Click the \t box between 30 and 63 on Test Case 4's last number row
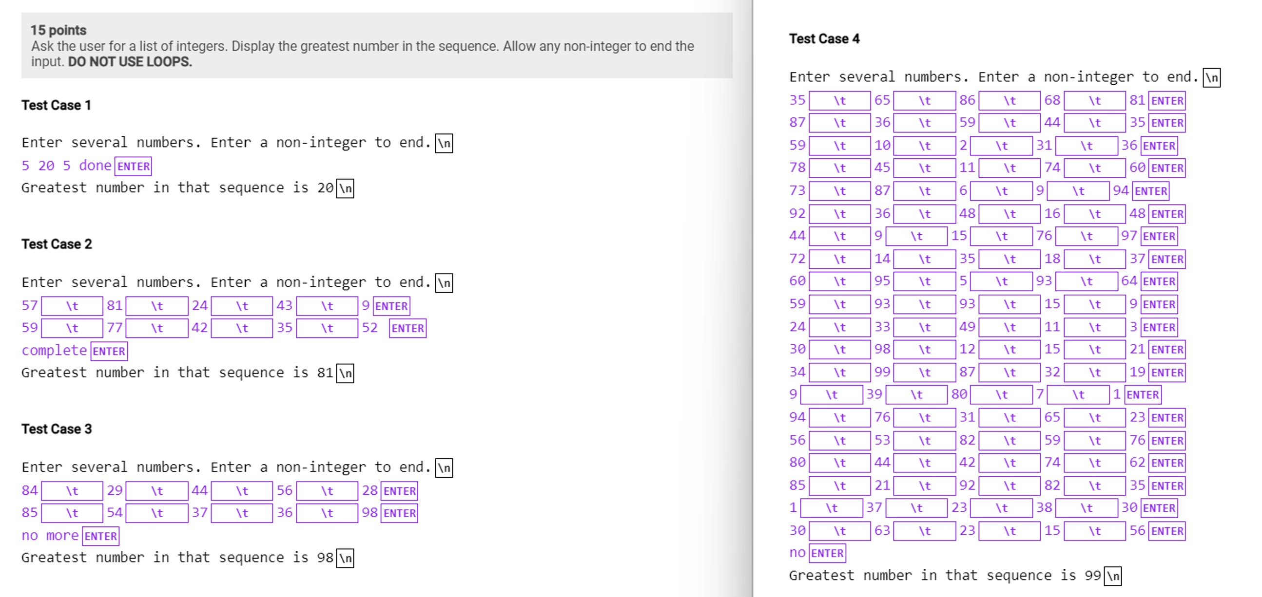Screen dimensions: 1262x597 [x=839, y=531]
